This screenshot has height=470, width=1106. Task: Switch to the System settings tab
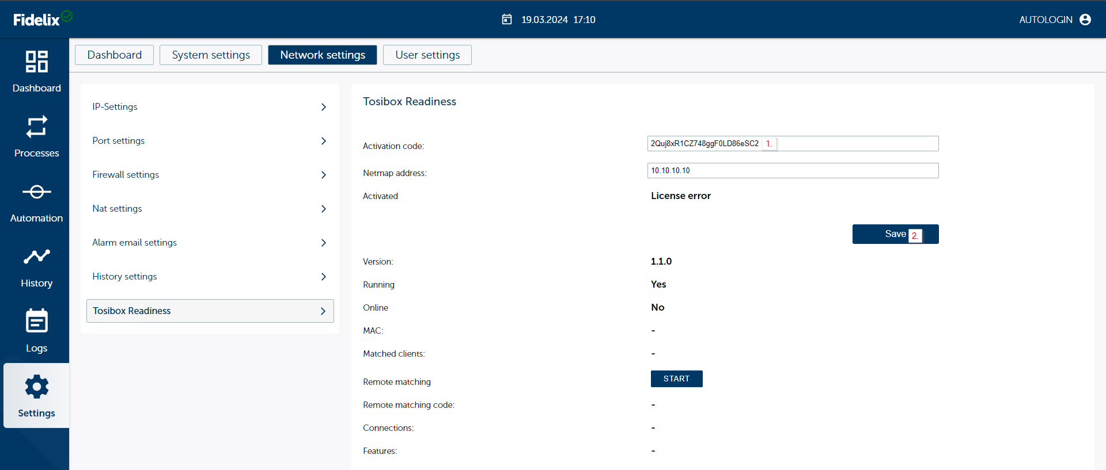click(211, 55)
